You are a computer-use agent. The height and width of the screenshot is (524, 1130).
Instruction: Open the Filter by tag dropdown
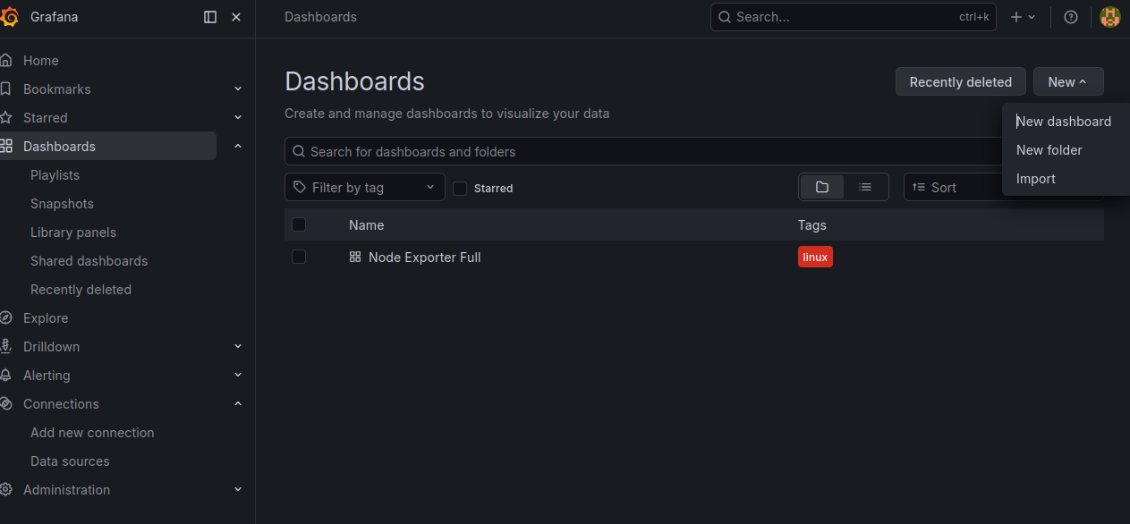[x=365, y=187]
